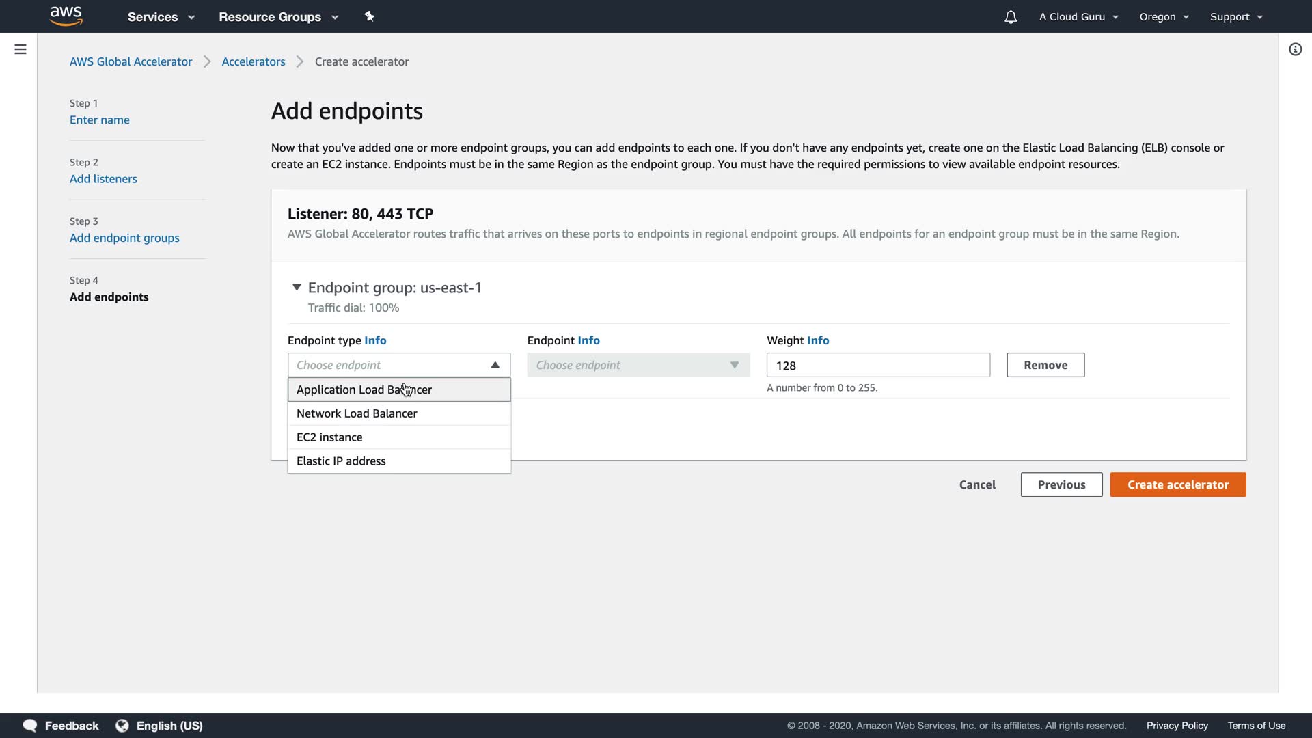Viewport: 1312px width, 738px height.
Task: Open the hamburger side navigation menu
Action: click(x=20, y=49)
